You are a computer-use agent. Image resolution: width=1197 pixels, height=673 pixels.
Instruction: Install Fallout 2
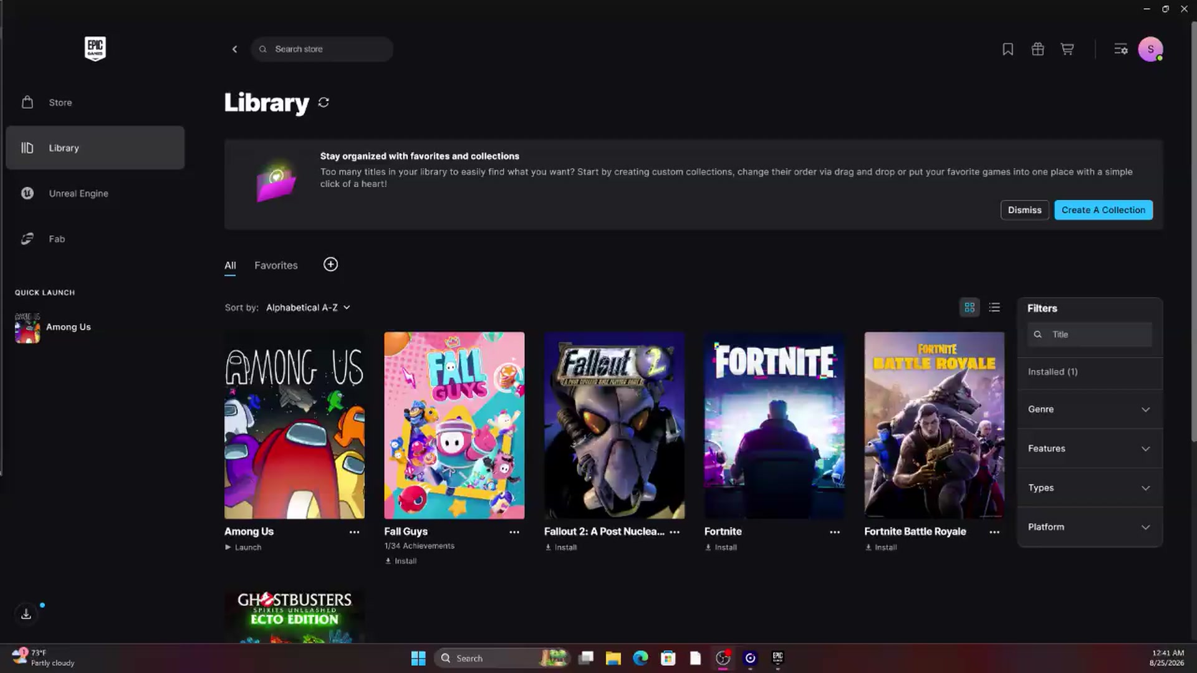561,547
